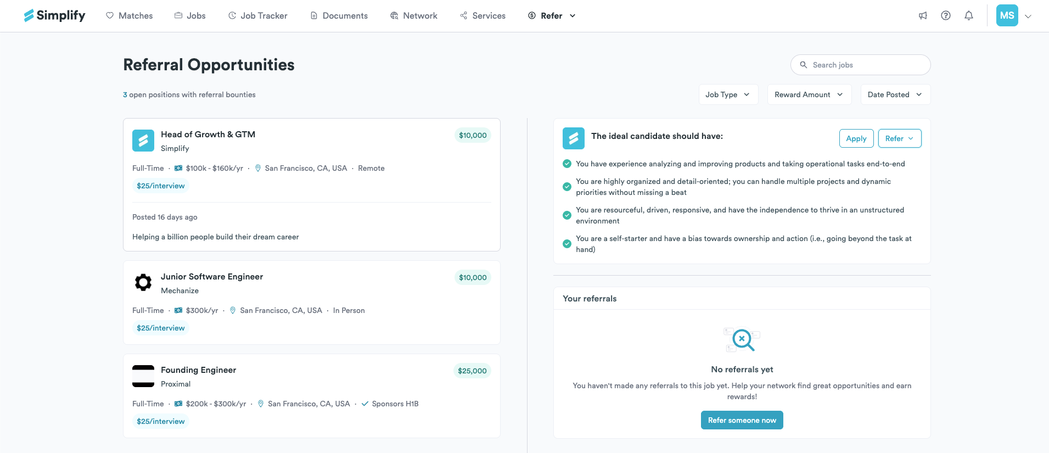Open the notifications bell
1049x453 pixels.
click(969, 15)
